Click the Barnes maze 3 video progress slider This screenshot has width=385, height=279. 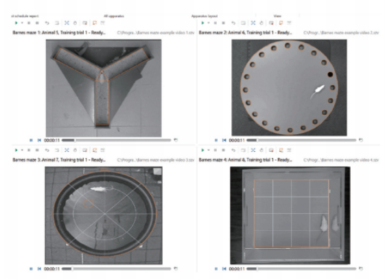[116, 269]
